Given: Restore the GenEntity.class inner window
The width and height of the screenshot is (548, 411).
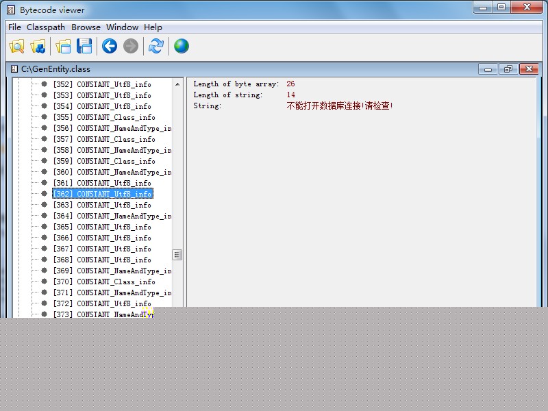Looking at the screenshot, I should click(508, 69).
